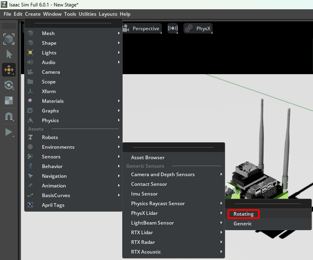Open LightBeam Sensor submenu

click(173, 223)
